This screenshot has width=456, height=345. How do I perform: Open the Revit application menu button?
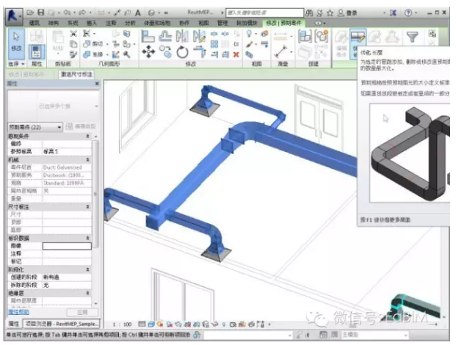pos(13,16)
